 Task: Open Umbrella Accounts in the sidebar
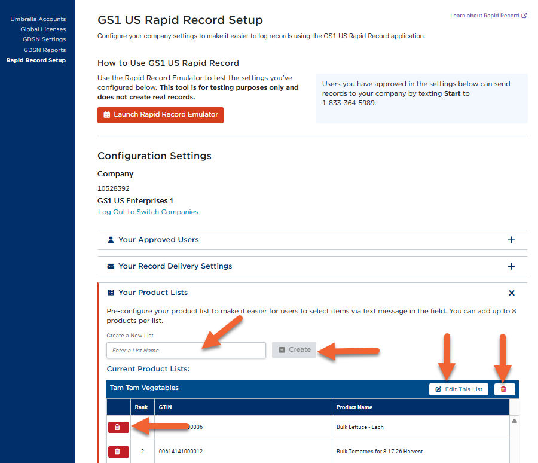[x=38, y=19]
